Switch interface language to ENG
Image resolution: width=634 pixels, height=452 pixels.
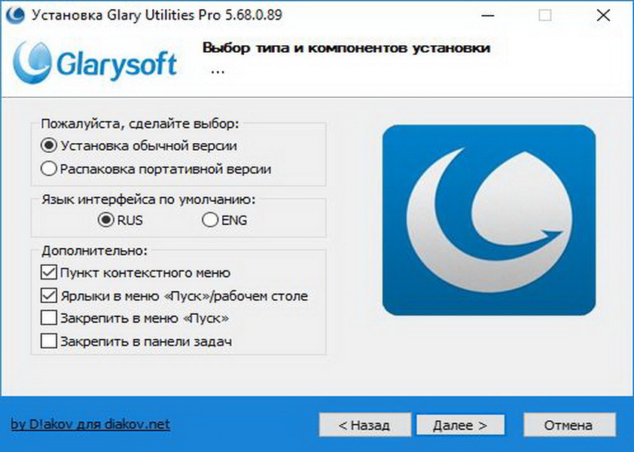pyautogui.click(x=209, y=221)
